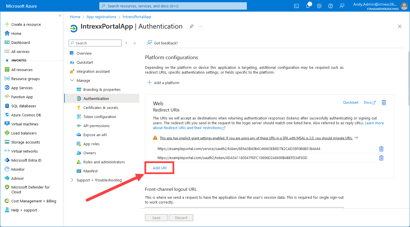Viewport: 410px width, 227px height.
Task: Open the top bar feedback icon
Action: (342, 6)
